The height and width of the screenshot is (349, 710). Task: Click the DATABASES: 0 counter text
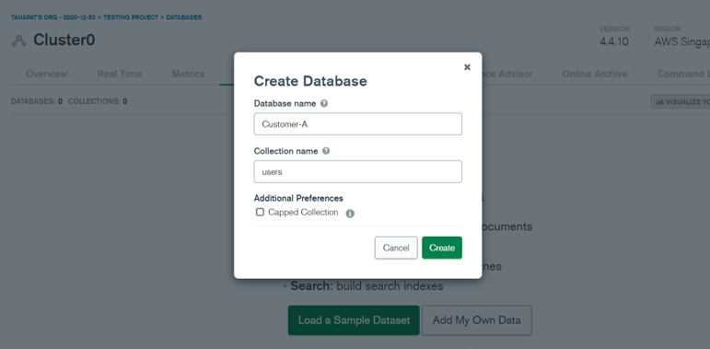[x=37, y=101]
